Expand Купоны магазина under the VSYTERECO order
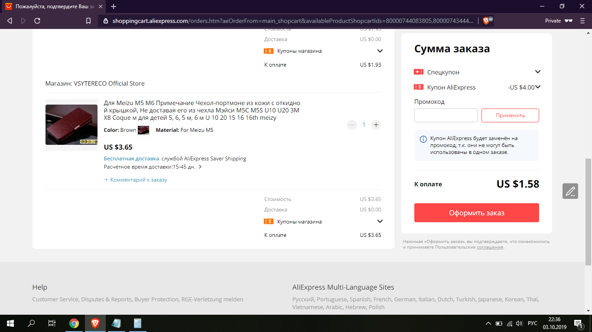Viewport: 592px width, 332px height. coord(380,222)
